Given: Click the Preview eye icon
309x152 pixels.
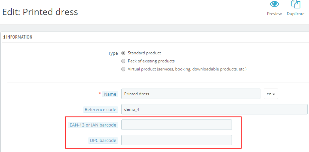Looking at the screenshot, I should (x=274, y=4).
